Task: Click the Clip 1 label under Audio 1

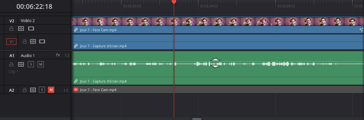Action: click(14, 72)
